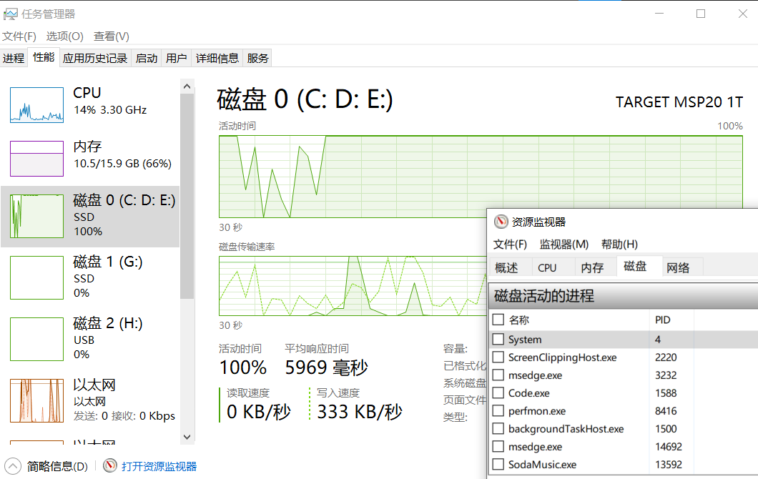This screenshot has width=758, height=479.
Task: Select 磁盘 1 (G:) SSD entry
Action: [x=90, y=277]
